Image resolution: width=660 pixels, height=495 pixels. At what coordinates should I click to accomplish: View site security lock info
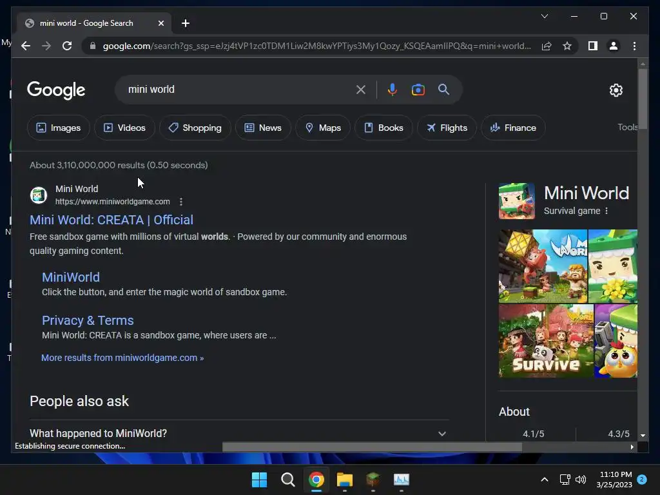point(93,46)
